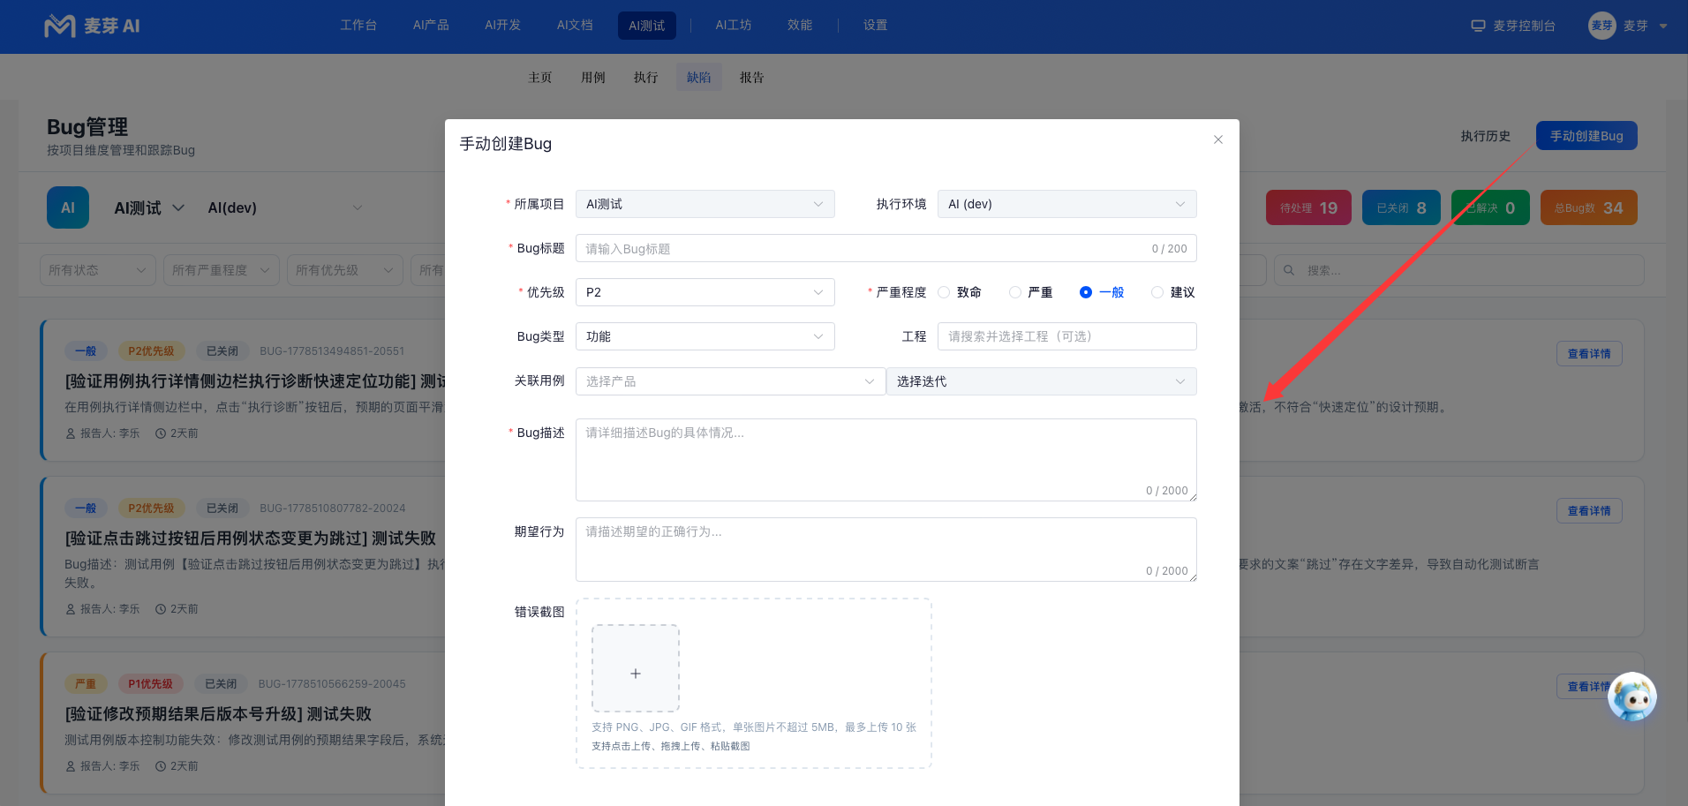Screen dimensions: 1688x806
Task: Open the 所属项目 dropdown
Action: 705,204
